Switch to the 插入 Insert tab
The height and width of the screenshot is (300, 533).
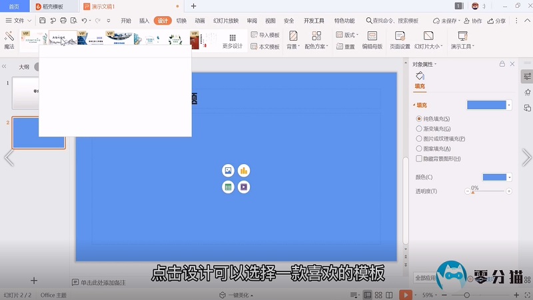pos(144,21)
